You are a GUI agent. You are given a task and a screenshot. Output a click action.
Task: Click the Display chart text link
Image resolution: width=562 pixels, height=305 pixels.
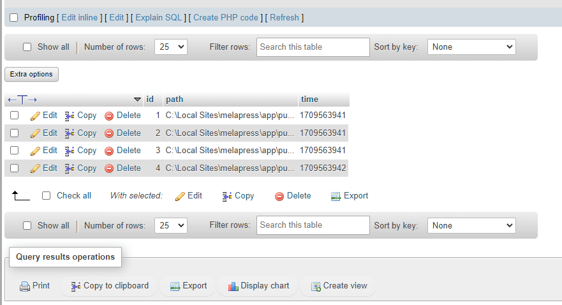[265, 286]
